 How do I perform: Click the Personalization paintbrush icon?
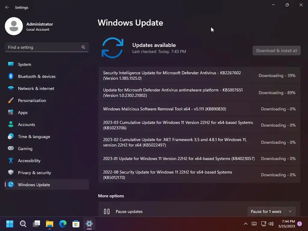[x=11, y=100]
